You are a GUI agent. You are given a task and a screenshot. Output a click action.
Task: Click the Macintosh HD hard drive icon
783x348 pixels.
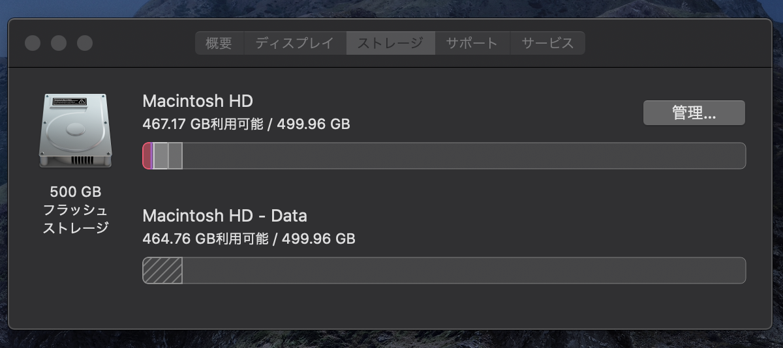pyautogui.click(x=75, y=130)
